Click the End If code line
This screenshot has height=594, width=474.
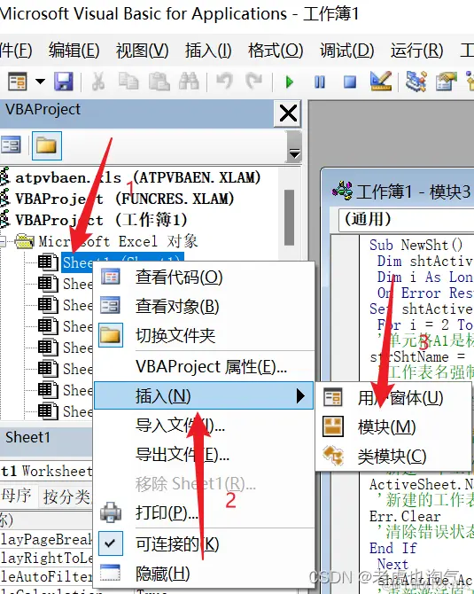click(x=393, y=548)
